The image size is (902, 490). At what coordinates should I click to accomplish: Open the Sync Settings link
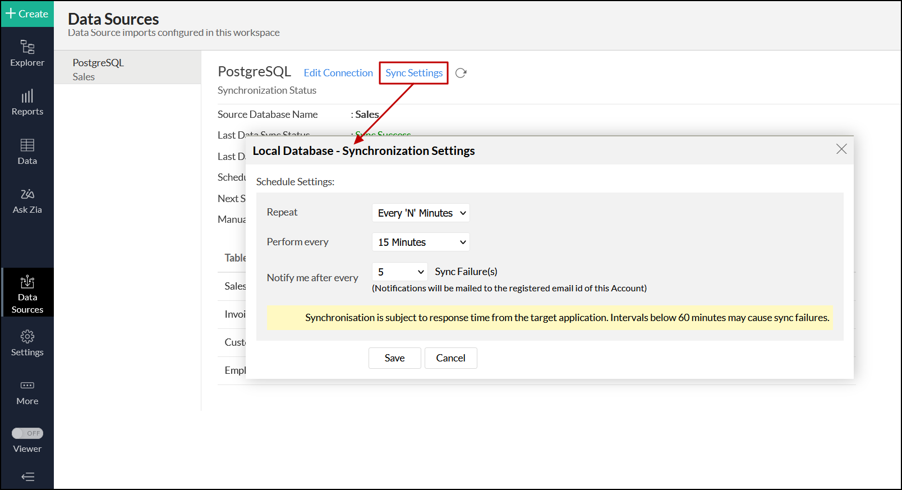pyautogui.click(x=414, y=73)
